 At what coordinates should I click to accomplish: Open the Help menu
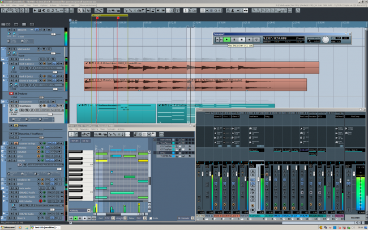73,5
